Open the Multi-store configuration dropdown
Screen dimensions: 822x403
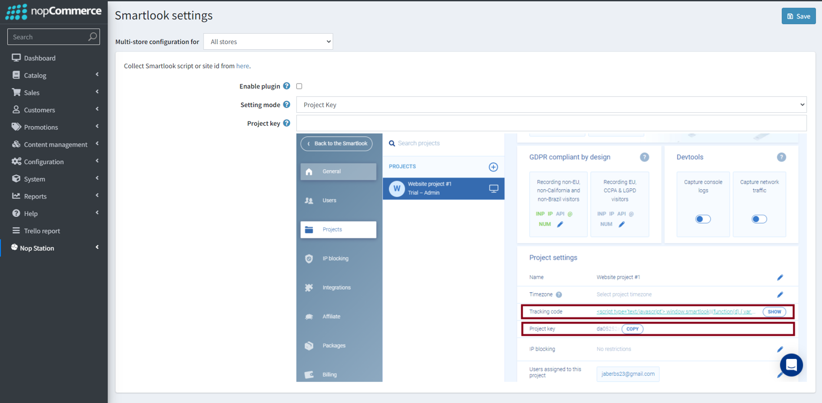click(268, 42)
